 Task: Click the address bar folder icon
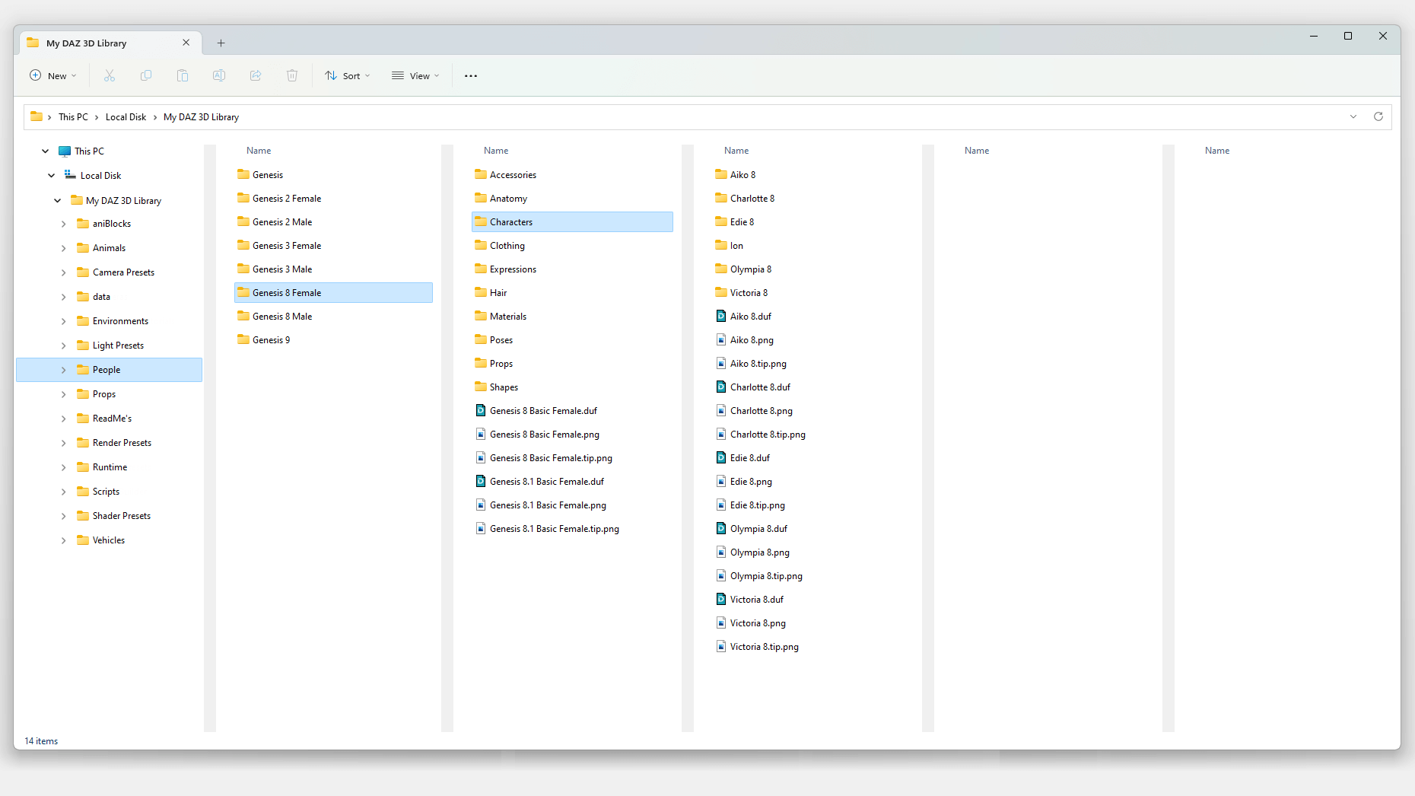tap(36, 116)
